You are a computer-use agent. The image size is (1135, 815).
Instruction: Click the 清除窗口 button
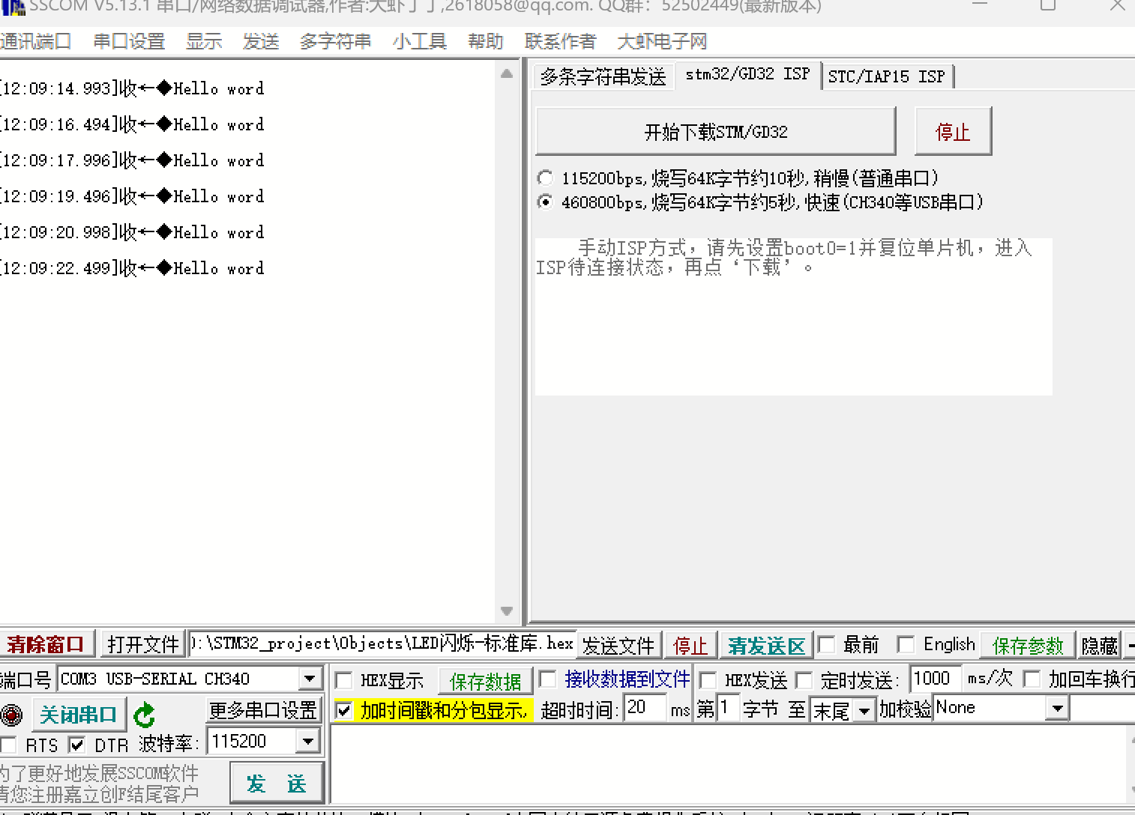(46, 644)
